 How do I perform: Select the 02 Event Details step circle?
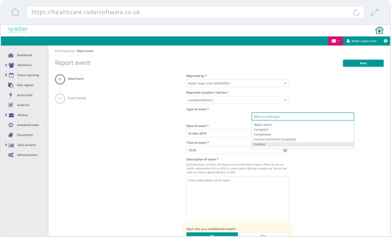(60, 98)
